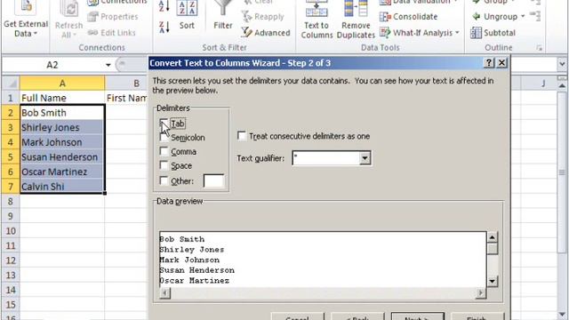Screen dimensions: 569x320
Task: Select row 1 header
Action: pos(11,98)
